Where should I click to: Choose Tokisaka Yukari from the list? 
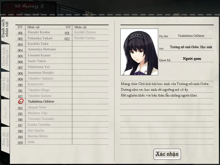[x=40, y=38]
